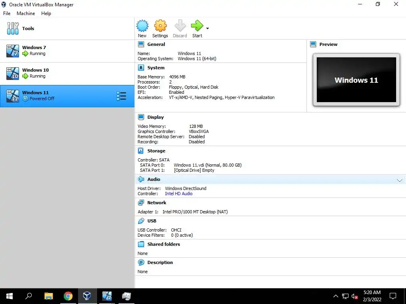Click the "Windows 11.vdi (Normal, 80.00 GB)" text
Viewport: 406px width, 304px height.
click(208, 165)
